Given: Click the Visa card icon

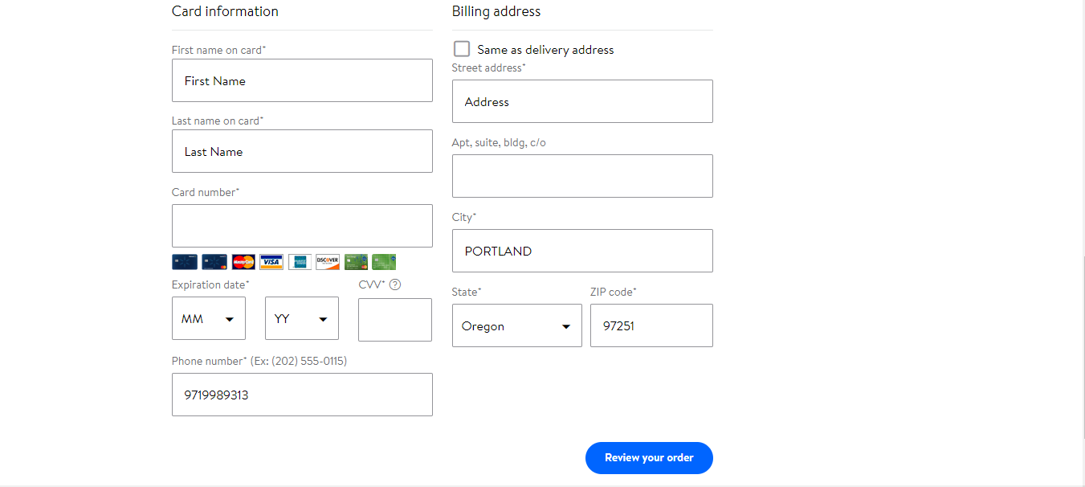Looking at the screenshot, I should pyautogui.click(x=271, y=262).
